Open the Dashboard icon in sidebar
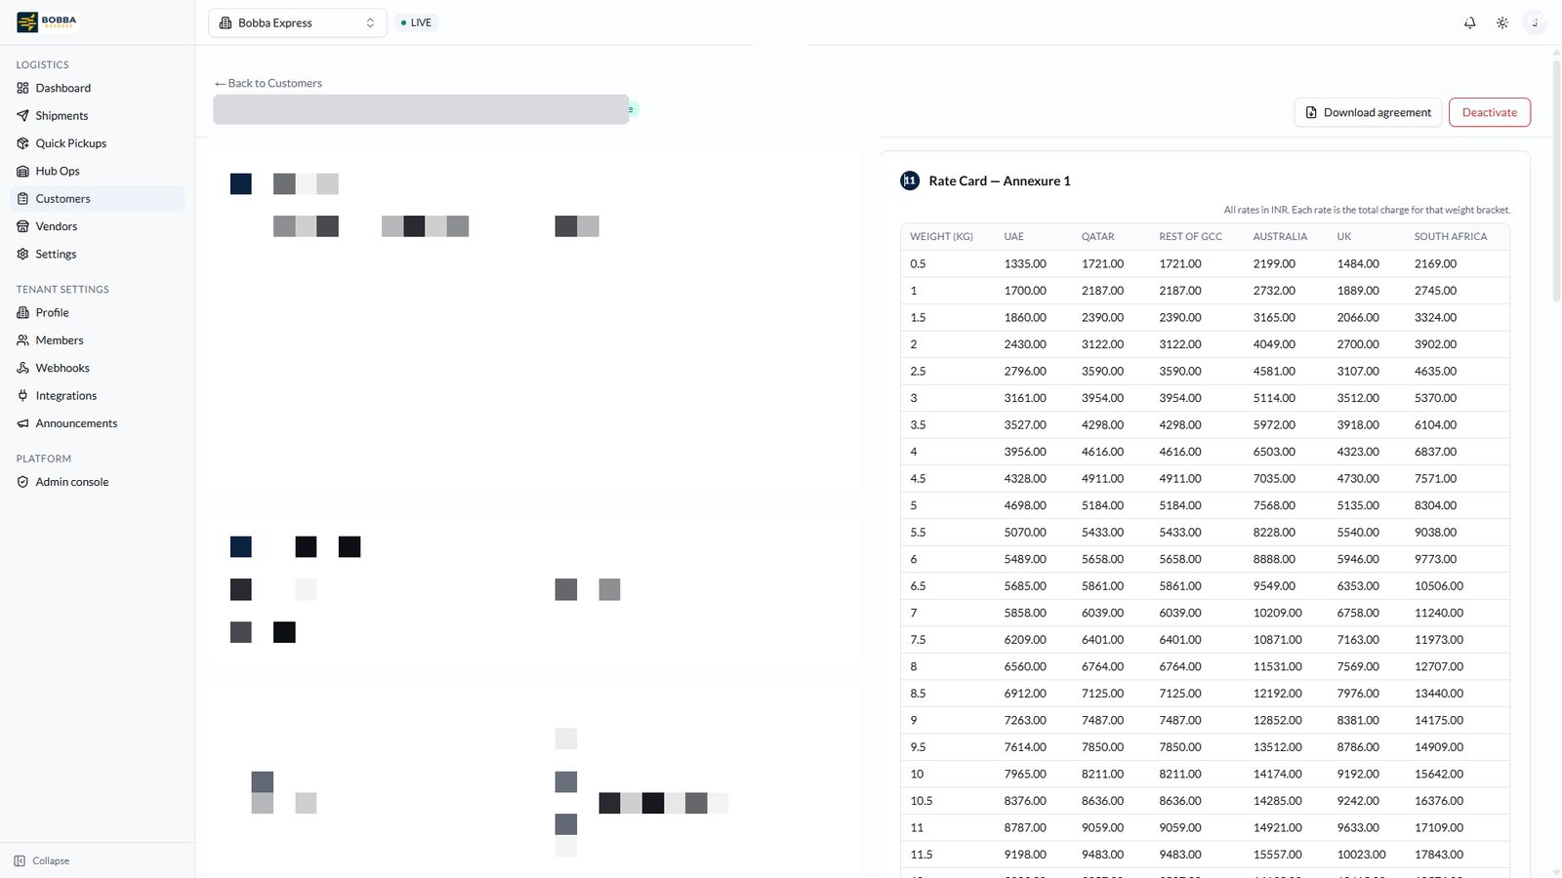Image resolution: width=1562 pixels, height=878 pixels. (x=22, y=88)
